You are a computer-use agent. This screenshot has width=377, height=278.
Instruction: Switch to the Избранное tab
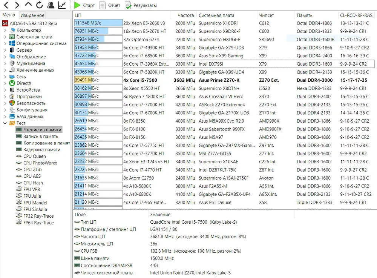(32, 15)
